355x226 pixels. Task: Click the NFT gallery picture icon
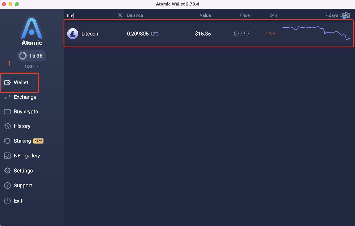tap(7, 156)
